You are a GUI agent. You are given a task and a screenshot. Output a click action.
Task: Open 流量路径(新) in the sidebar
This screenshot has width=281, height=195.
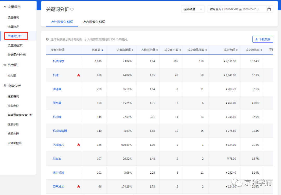pyautogui.click(x=15, y=45)
